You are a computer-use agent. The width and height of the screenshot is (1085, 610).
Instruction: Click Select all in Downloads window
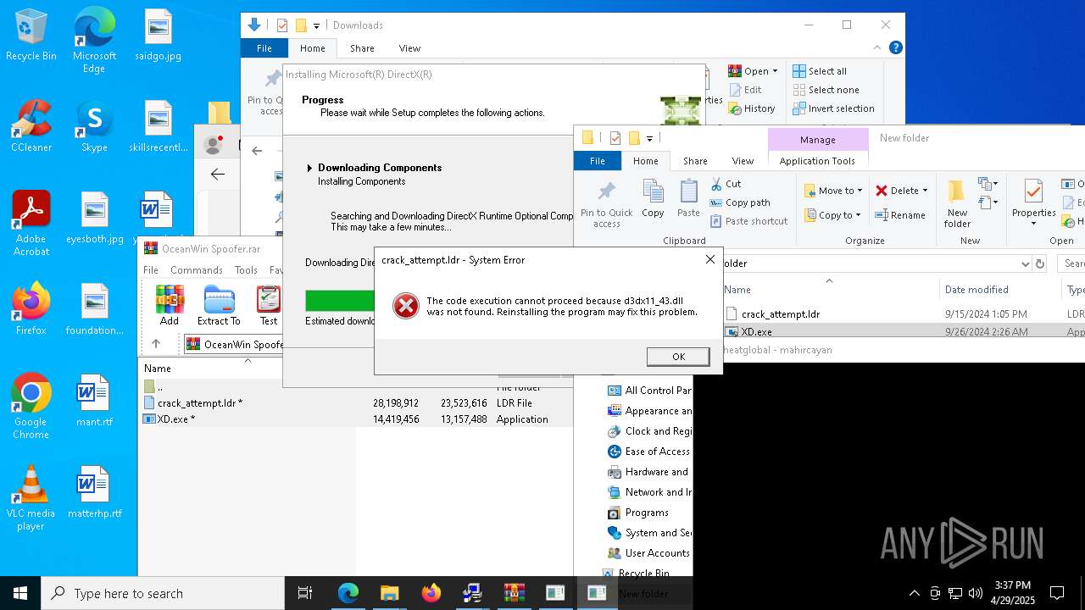(x=819, y=71)
